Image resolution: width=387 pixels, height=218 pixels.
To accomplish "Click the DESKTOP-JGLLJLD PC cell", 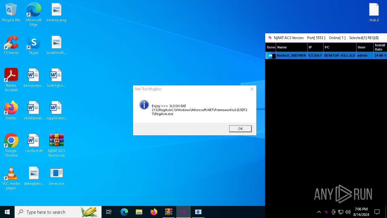I will click(x=340, y=55).
